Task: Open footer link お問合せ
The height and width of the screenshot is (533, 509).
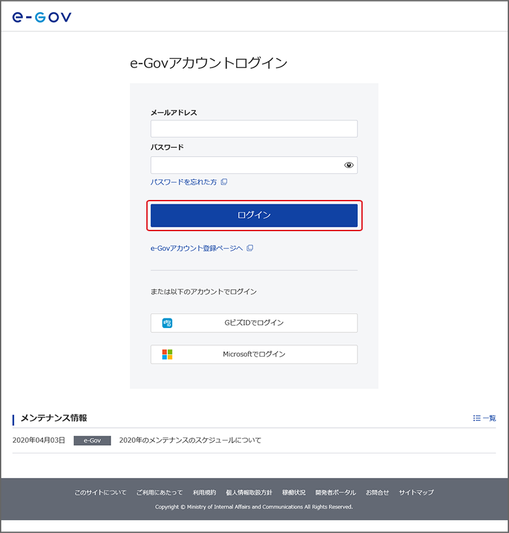Action: (377, 492)
